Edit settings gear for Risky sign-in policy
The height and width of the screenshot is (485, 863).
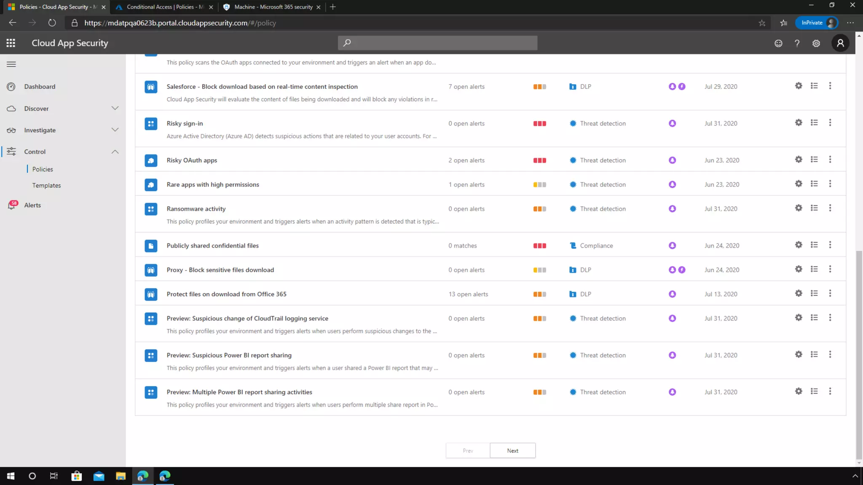coord(799,123)
